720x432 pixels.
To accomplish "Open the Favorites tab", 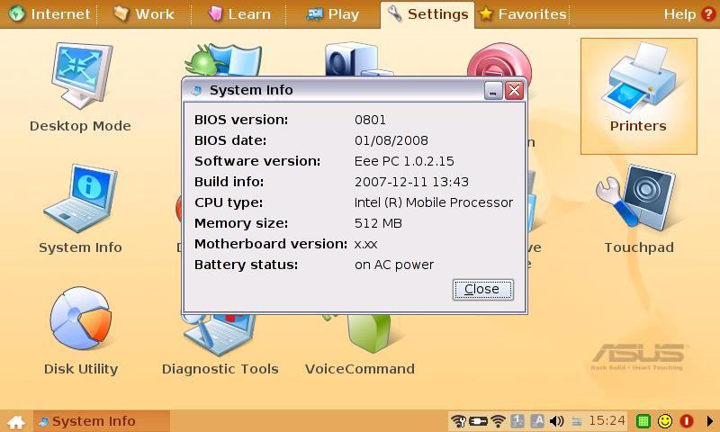I will [523, 13].
